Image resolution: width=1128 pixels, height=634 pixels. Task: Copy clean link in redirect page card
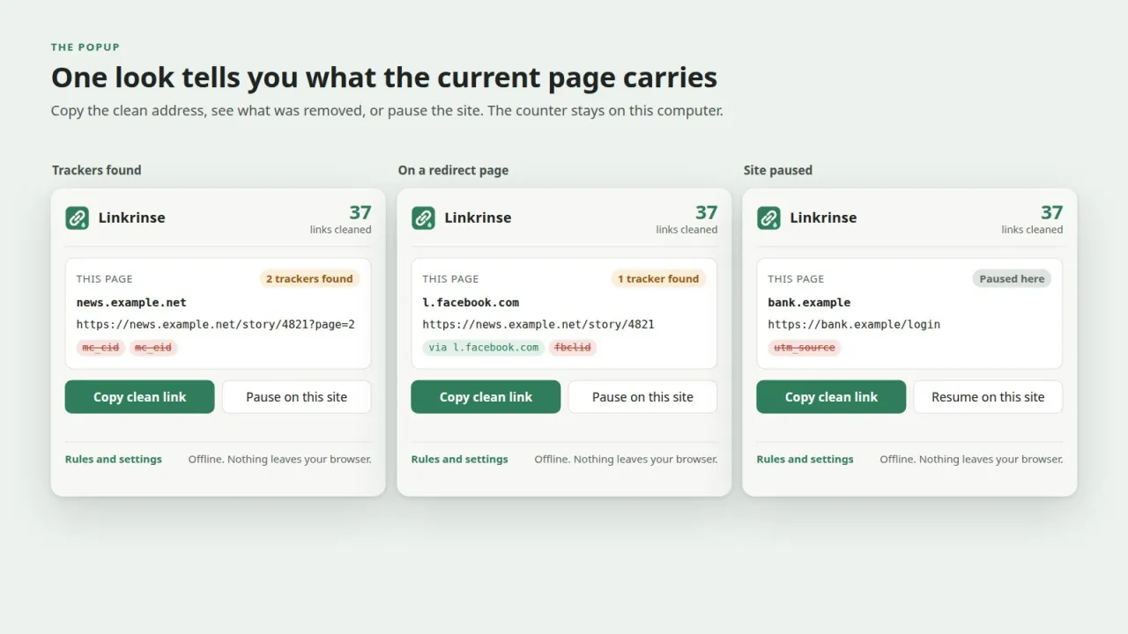[x=486, y=397]
